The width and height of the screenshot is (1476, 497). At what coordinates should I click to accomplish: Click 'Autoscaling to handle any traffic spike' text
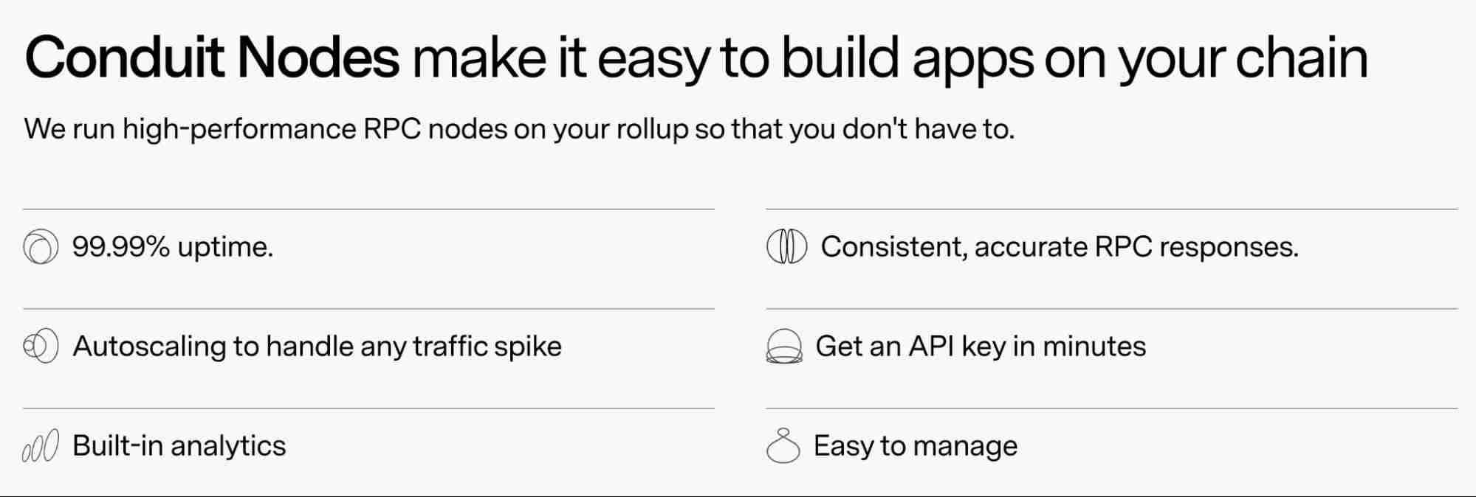click(317, 347)
